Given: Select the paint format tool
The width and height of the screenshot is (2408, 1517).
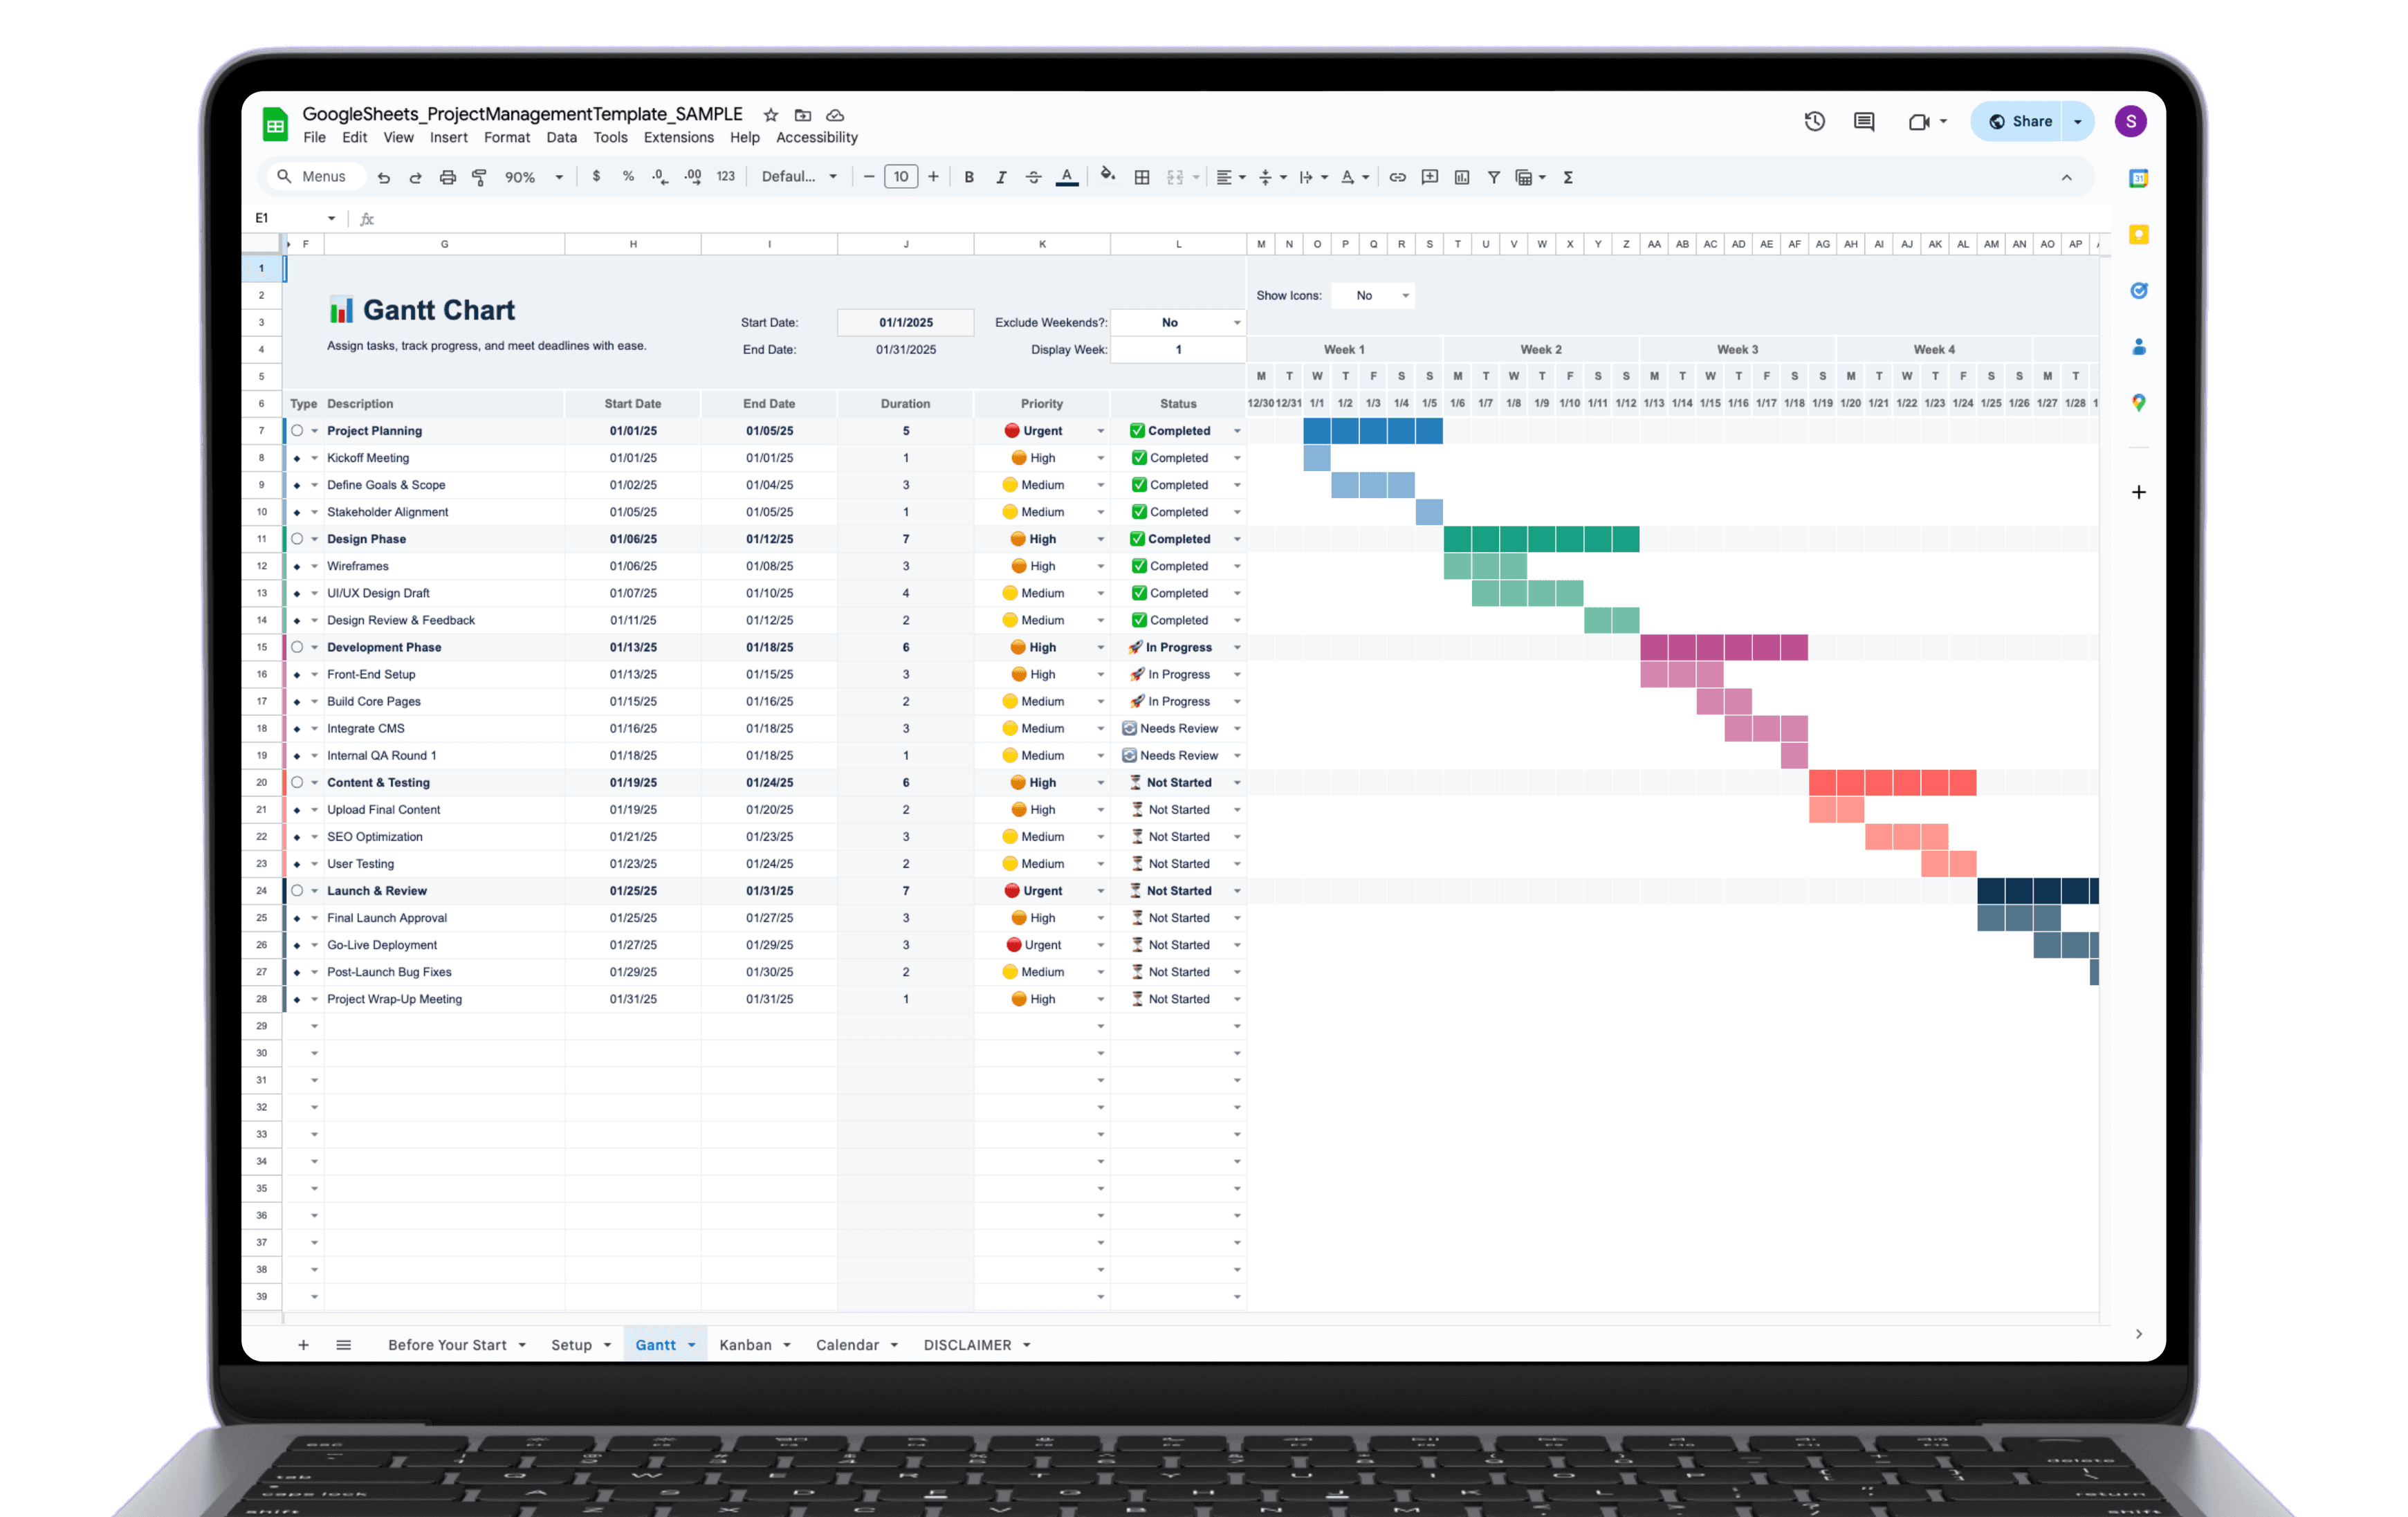Looking at the screenshot, I should 480,177.
